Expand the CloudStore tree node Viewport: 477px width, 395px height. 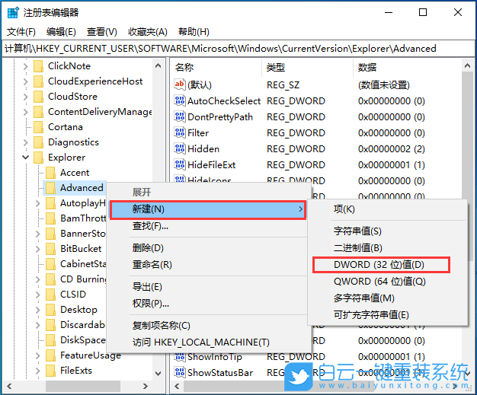(26, 97)
